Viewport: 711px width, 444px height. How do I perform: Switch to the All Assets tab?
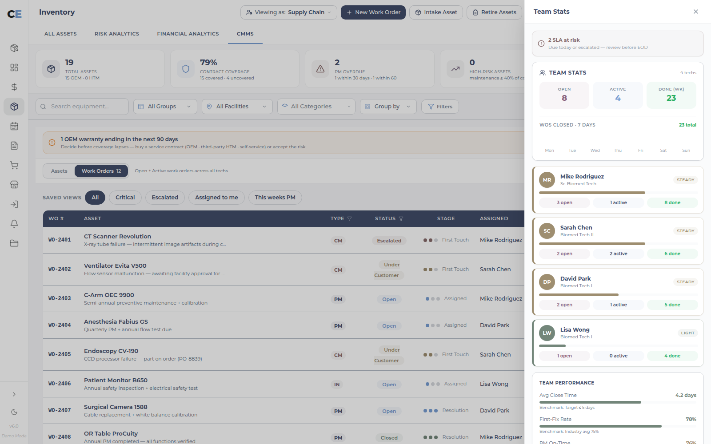pos(60,34)
